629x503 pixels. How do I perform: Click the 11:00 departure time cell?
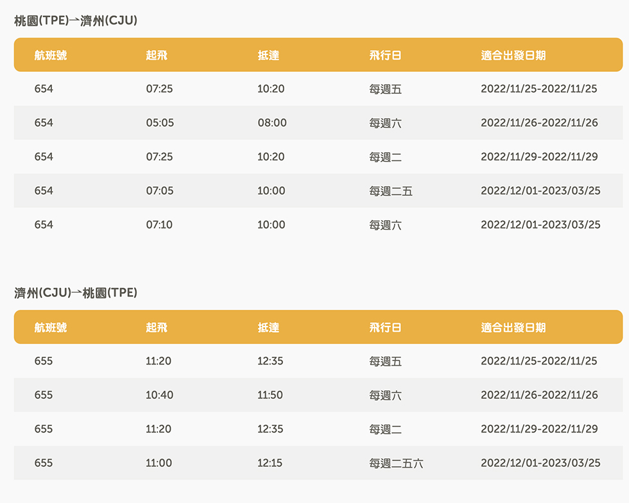pyautogui.click(x=159, y=463)
